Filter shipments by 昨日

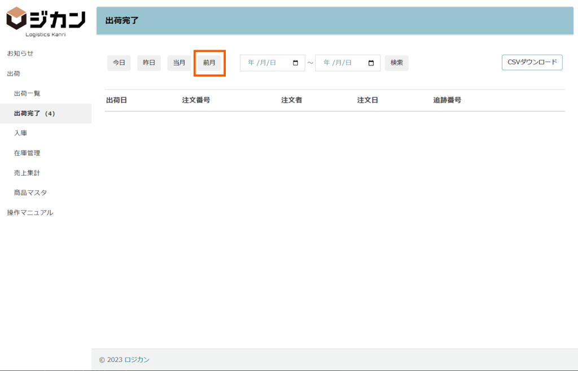[x=149, y=63]
